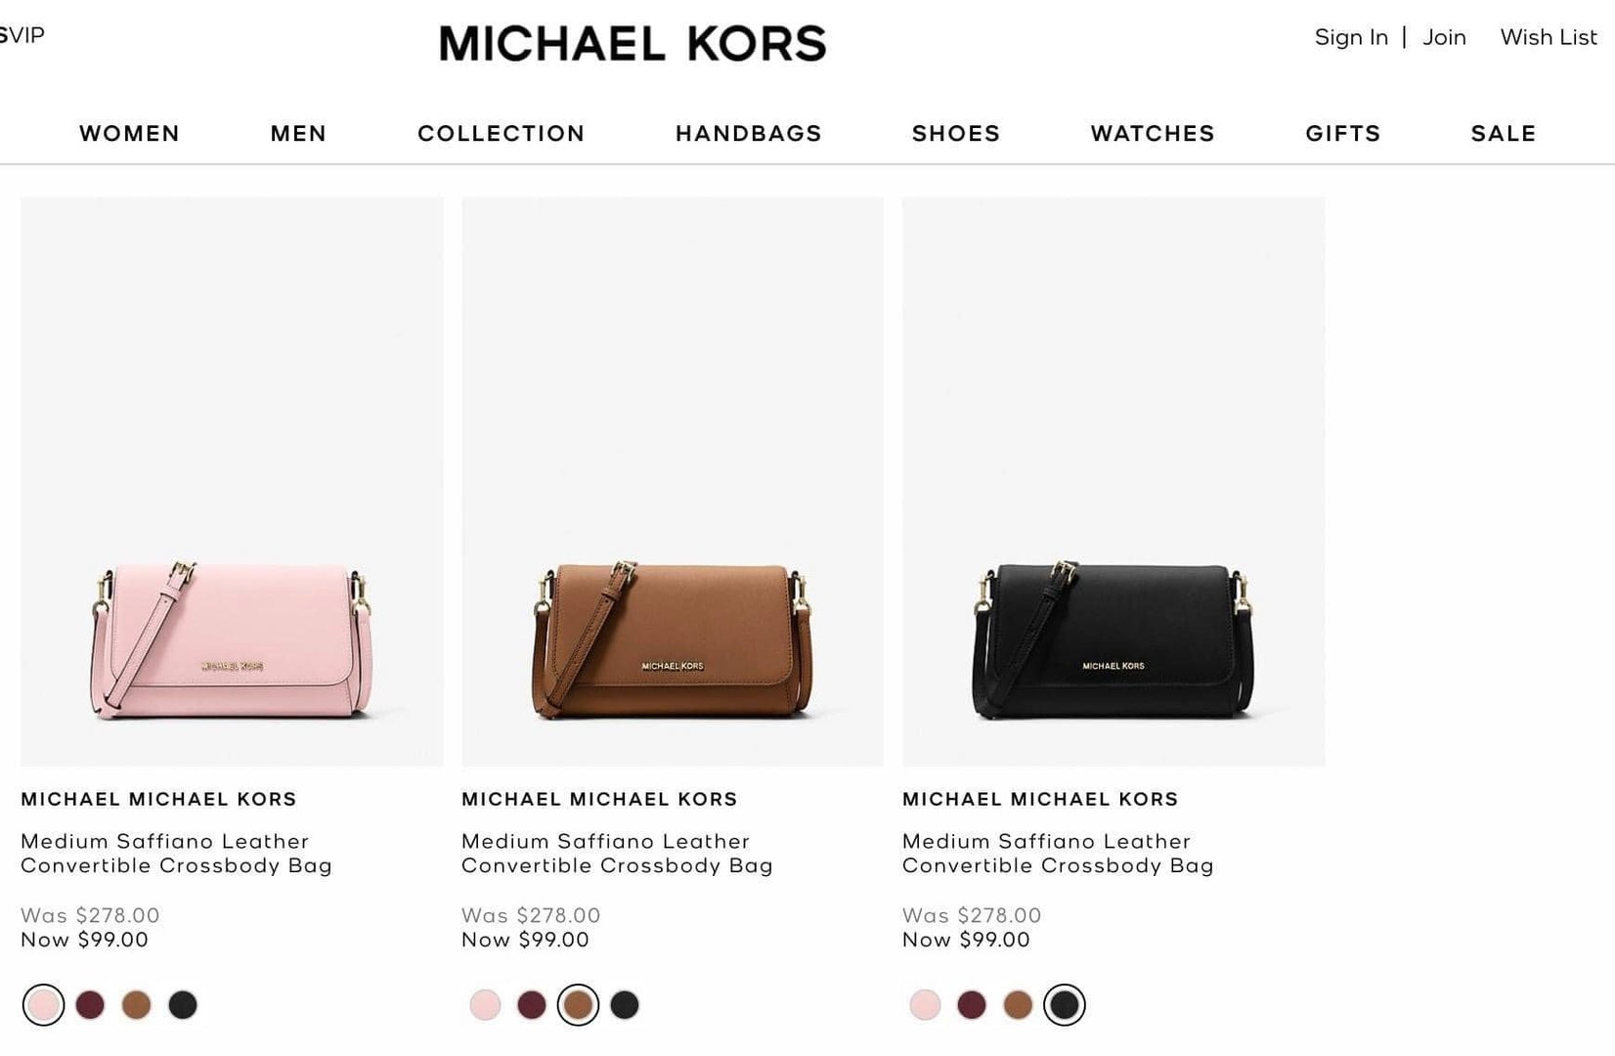Select brown swatch under the black bag
Screen dimensions: 1615x1056
(x=1018, y=1004)
